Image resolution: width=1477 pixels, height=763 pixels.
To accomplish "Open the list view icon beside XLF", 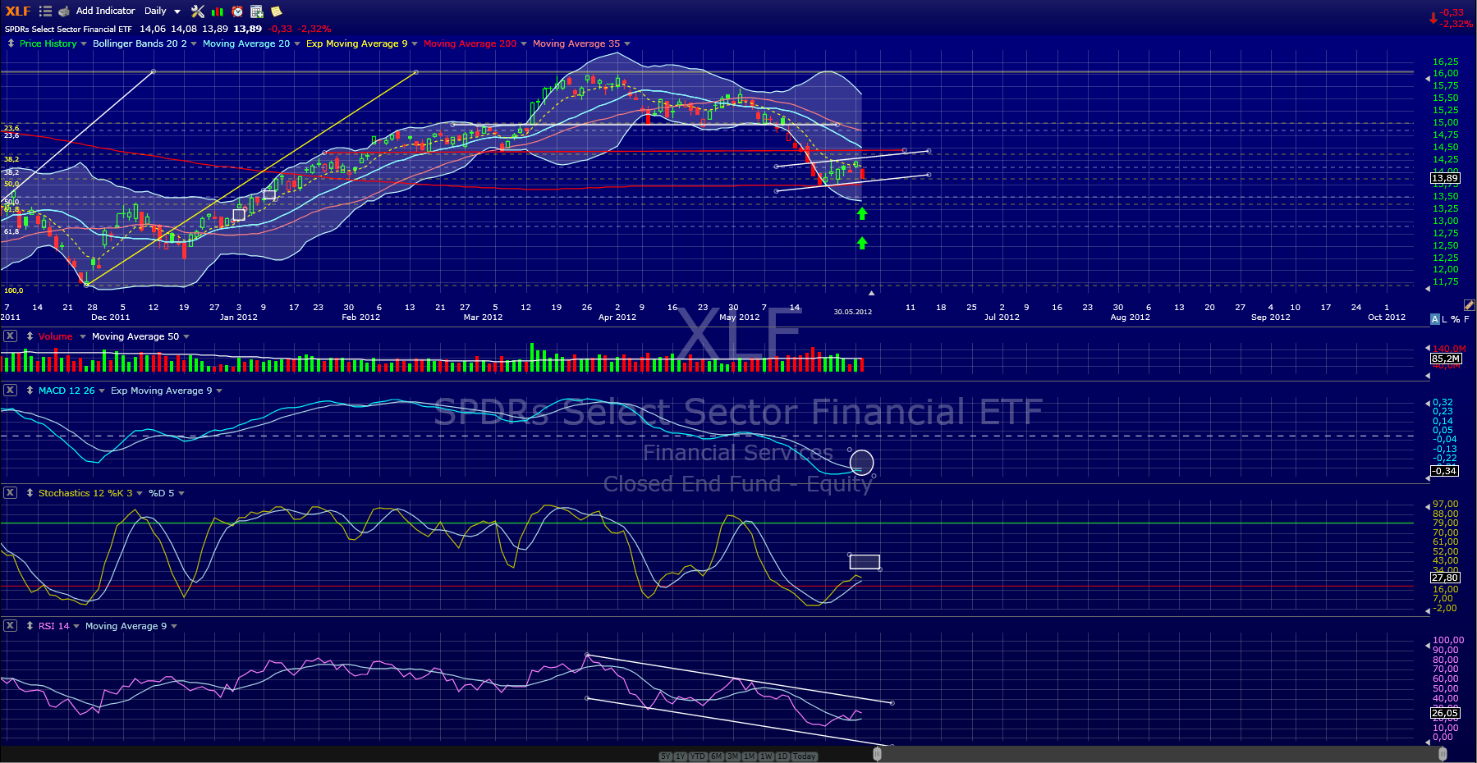I will (x=45, y=11).
